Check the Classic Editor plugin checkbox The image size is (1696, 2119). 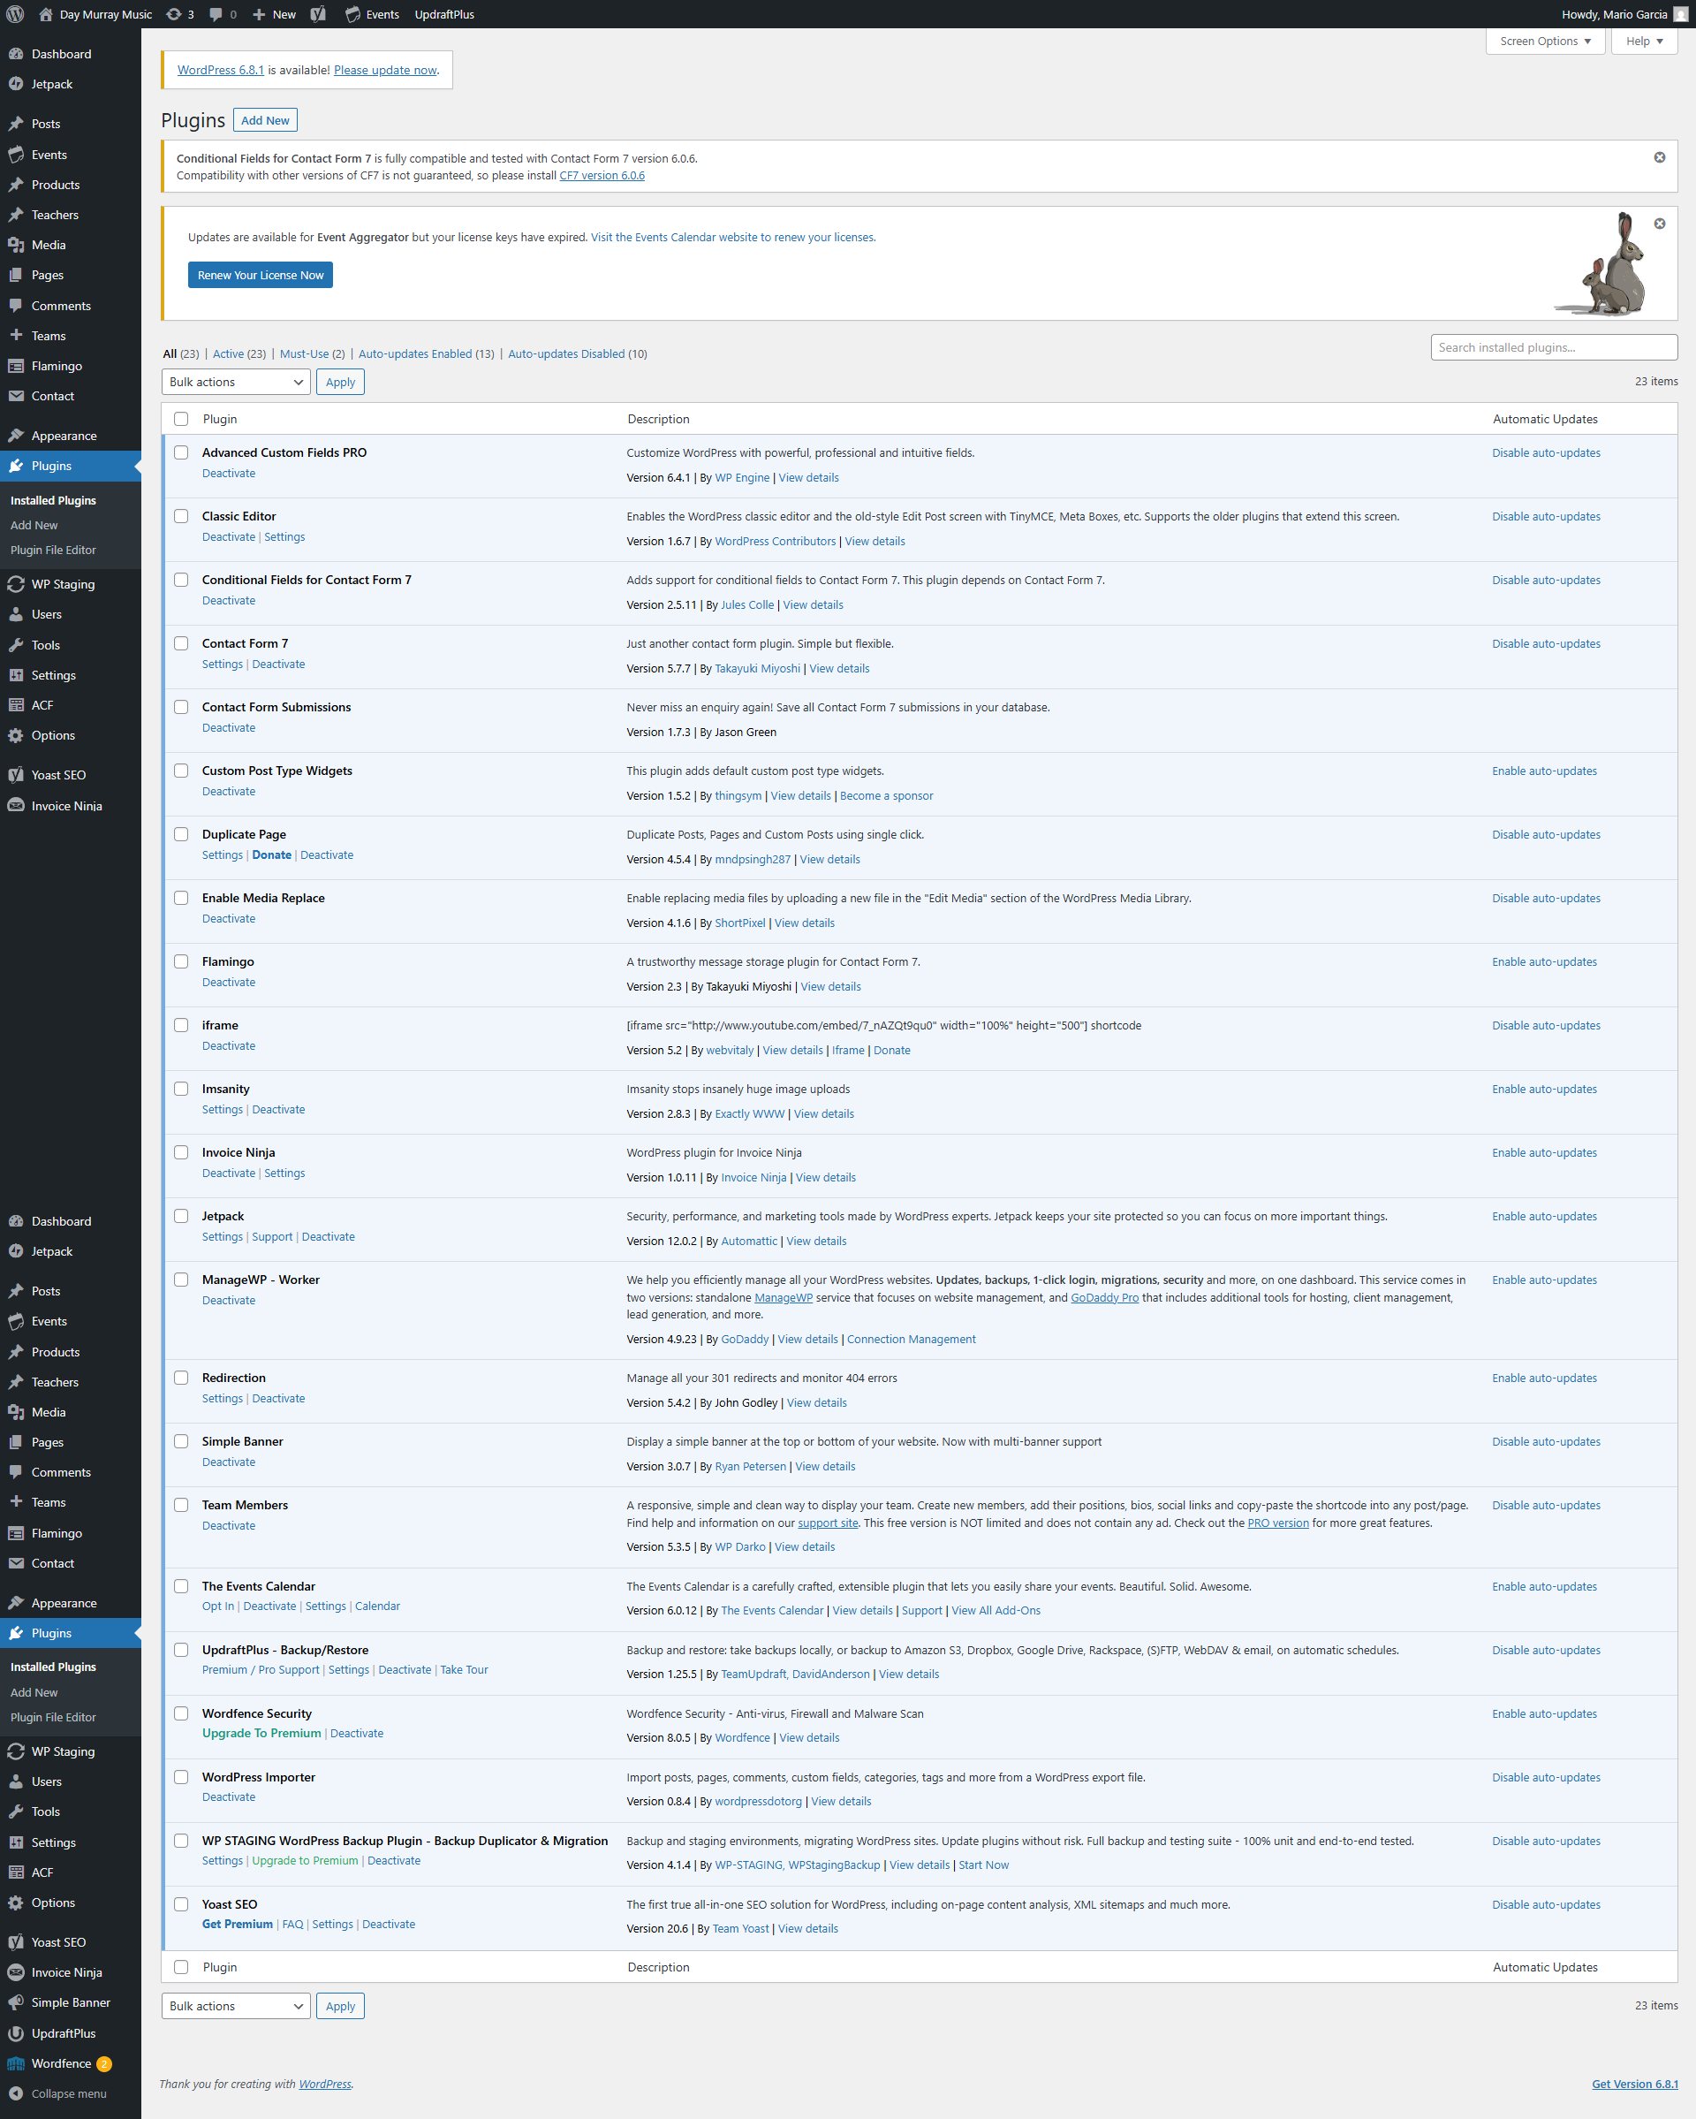tap(181, 516)
